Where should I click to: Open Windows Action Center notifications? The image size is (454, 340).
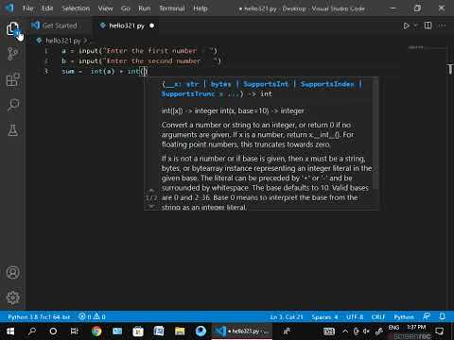click(440, 331)
